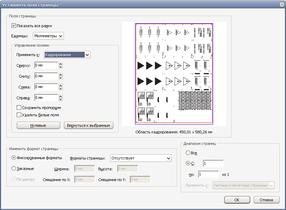The height and width of the screenshot is (210, 286).
Task: Decrease the 'Слева' margin with the down arrow
Action: [61, 88]
